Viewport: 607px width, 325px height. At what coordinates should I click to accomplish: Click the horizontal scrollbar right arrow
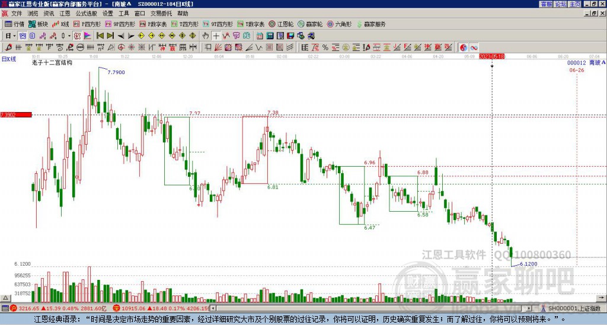pos(529,308)
